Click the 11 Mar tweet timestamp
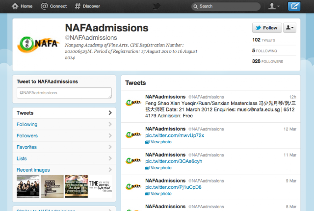Image resolution: width=314 pixels, height=211 pixels. click(290, 155)
